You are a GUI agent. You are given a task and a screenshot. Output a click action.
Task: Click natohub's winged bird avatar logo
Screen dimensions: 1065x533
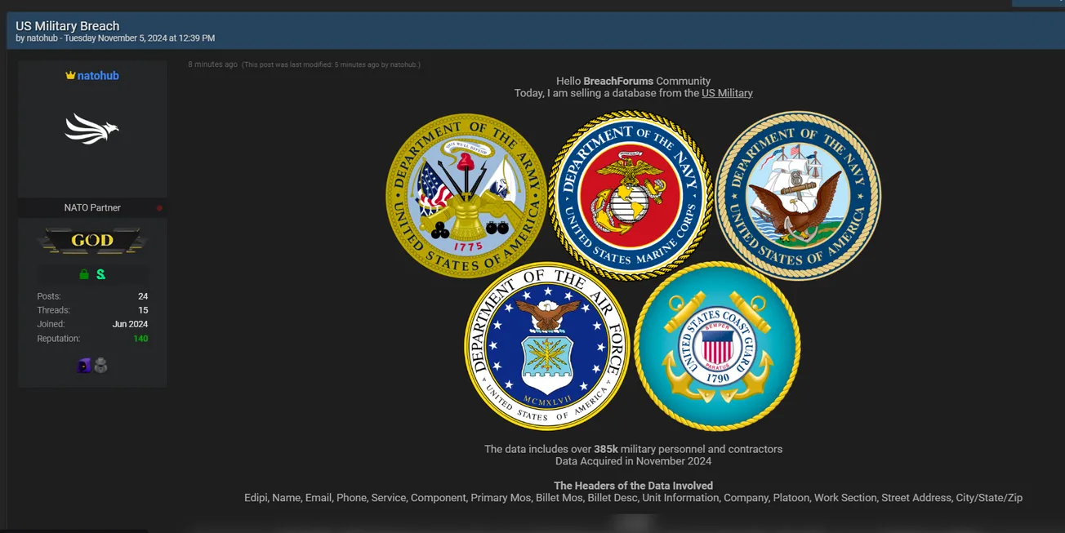pos(92,128)
